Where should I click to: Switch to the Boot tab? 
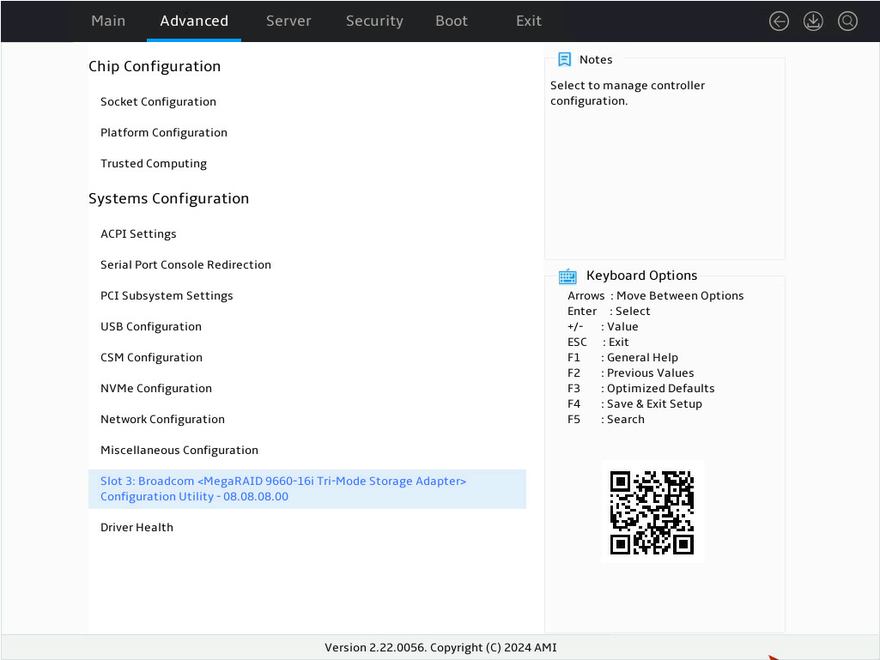[x=452, y=21]
